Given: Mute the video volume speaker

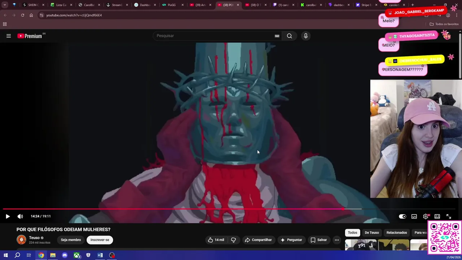Looking at the screenshot, I should (x=20, y=216).
